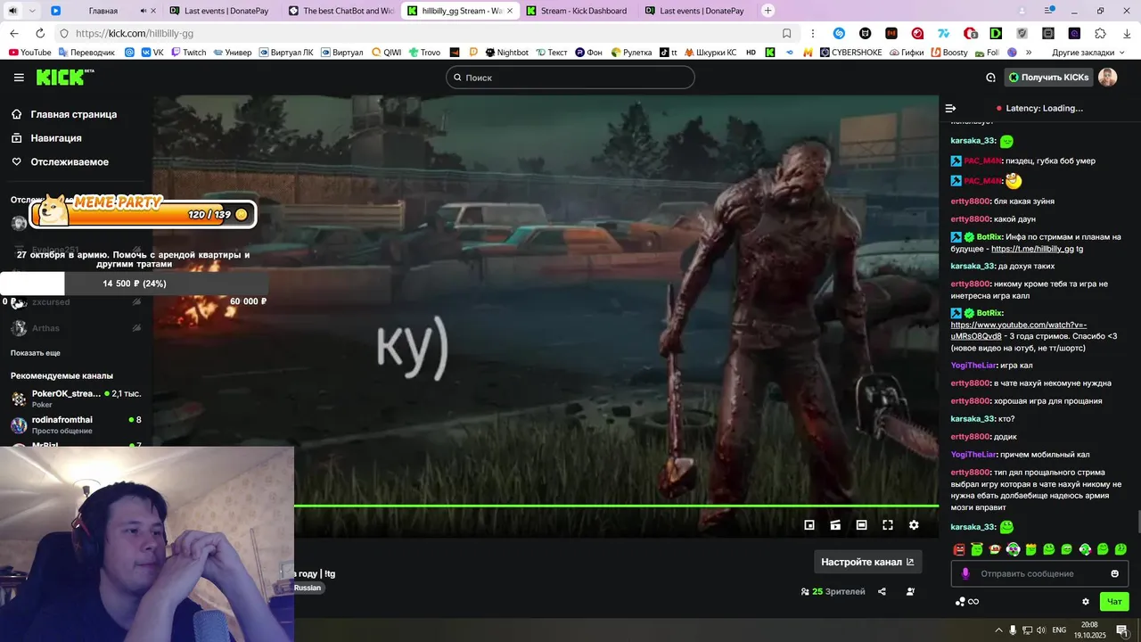Open the browser downloads icon
Image resolution: width=1141 pixels, height=642 pixels.
[1126, 33]
